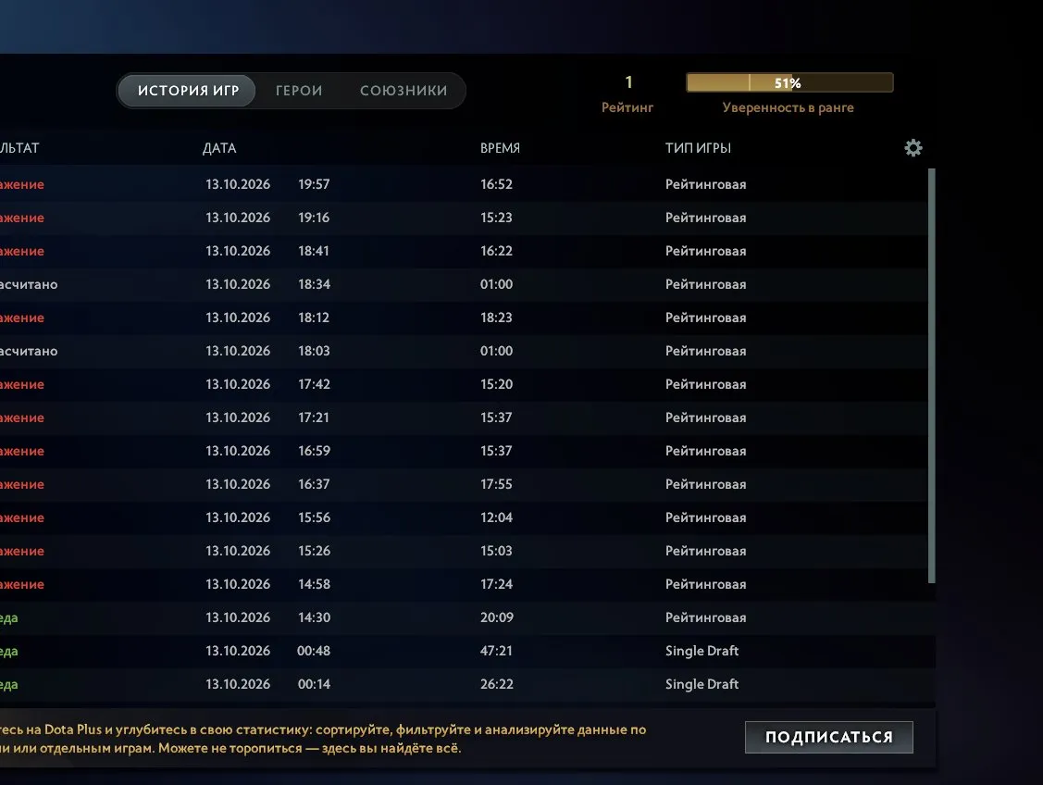Click the match lasting 17:55
This screenshot has width=1043, height=785.
tap(465, 483)
